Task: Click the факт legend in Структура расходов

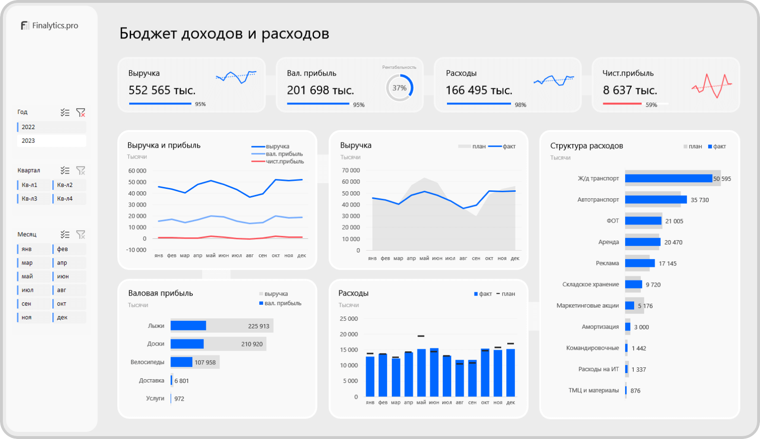Action: coord(717,146)
